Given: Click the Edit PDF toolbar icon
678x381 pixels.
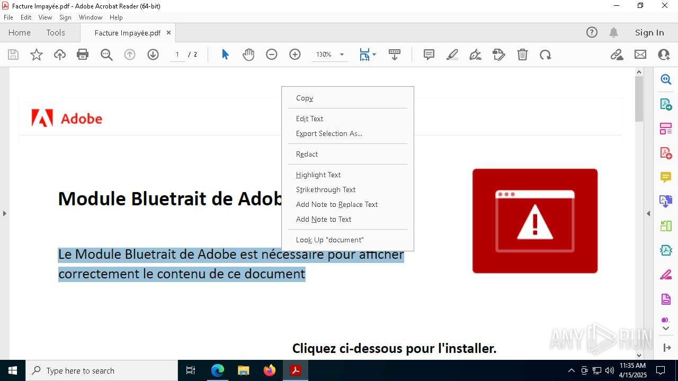Looking at the screenshot, I should pyautogui.click(x=499, y=55).
